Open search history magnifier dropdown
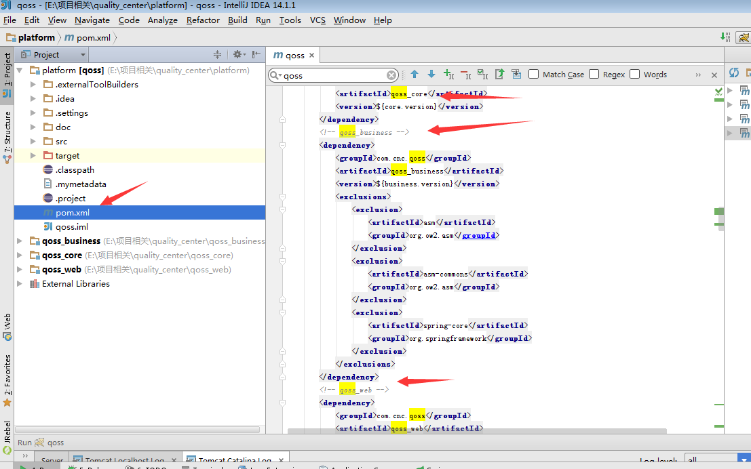 275,75
